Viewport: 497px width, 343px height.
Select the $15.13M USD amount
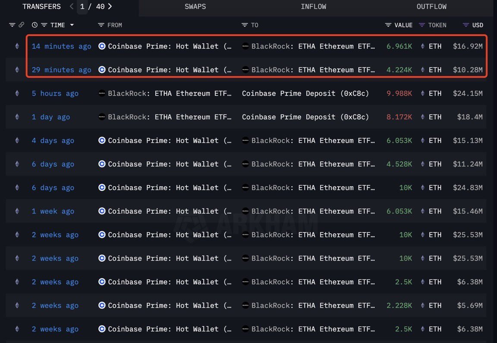(468, 140)
